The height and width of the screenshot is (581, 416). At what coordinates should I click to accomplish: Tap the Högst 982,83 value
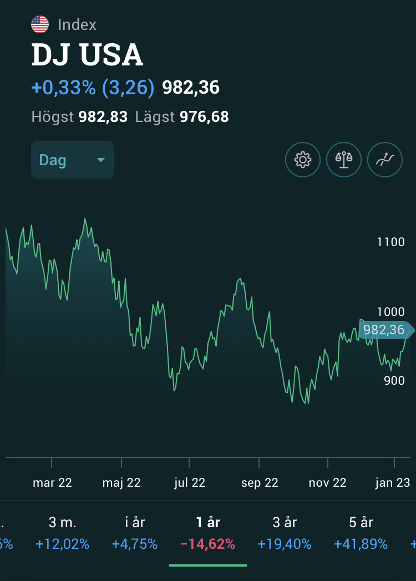pyautogui.click(x=103, y=117)
